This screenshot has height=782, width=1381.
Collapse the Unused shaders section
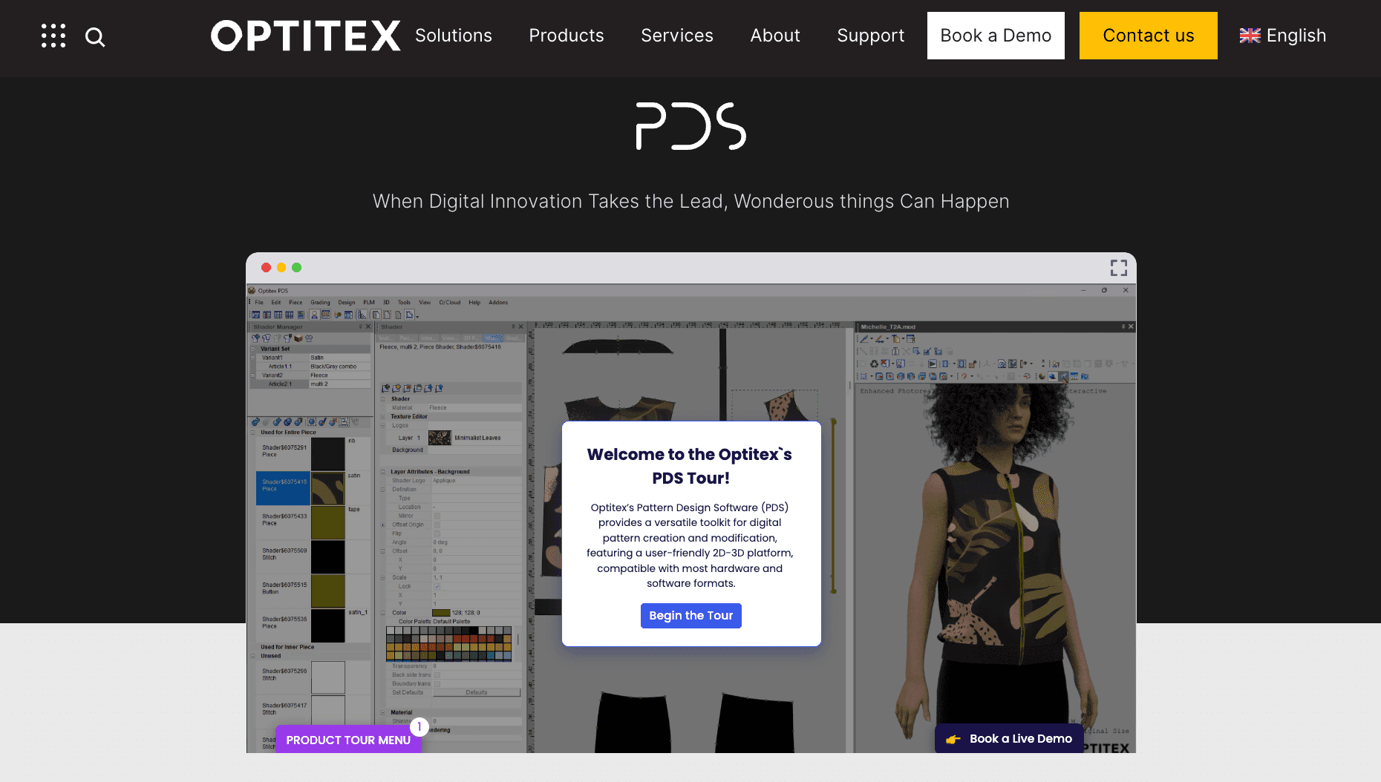(252, 656)
